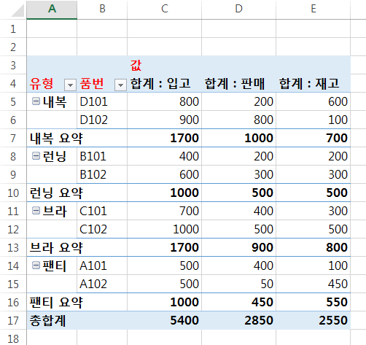Click grand total 판매 value 2850
The height and width of the screenshot is (345, 366).
[x=259, y=320]
